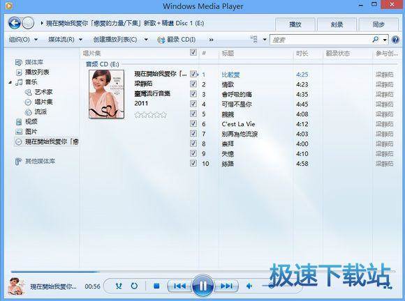Switch to the 播放 tab
The width and height of the screenshot is (405, 301).
point(295,24)
